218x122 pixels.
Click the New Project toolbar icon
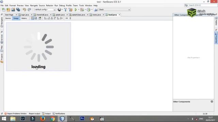(8, 10)
